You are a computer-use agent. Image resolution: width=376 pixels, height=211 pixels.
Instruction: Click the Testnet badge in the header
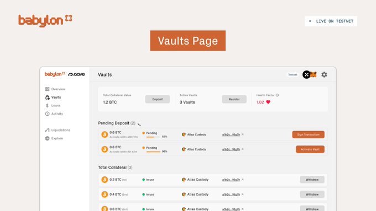click(x=293, y=75)
